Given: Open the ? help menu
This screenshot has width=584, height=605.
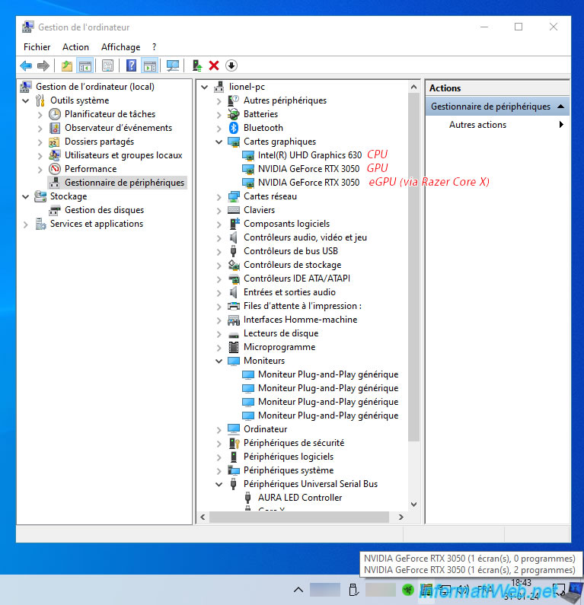Looking at the screenshot, I should [155, 47].
